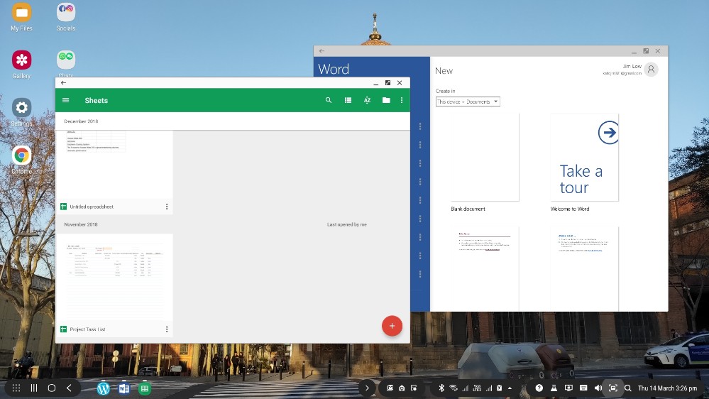709x399 pixels.
Task: Click 'Last opened by me' sort label
Action: point(347,224)
